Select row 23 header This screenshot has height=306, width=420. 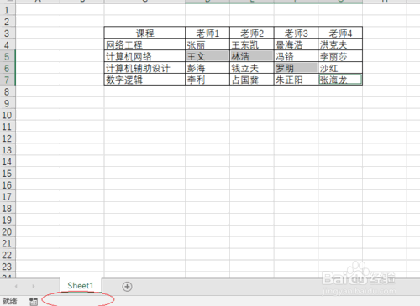[8, 267]
